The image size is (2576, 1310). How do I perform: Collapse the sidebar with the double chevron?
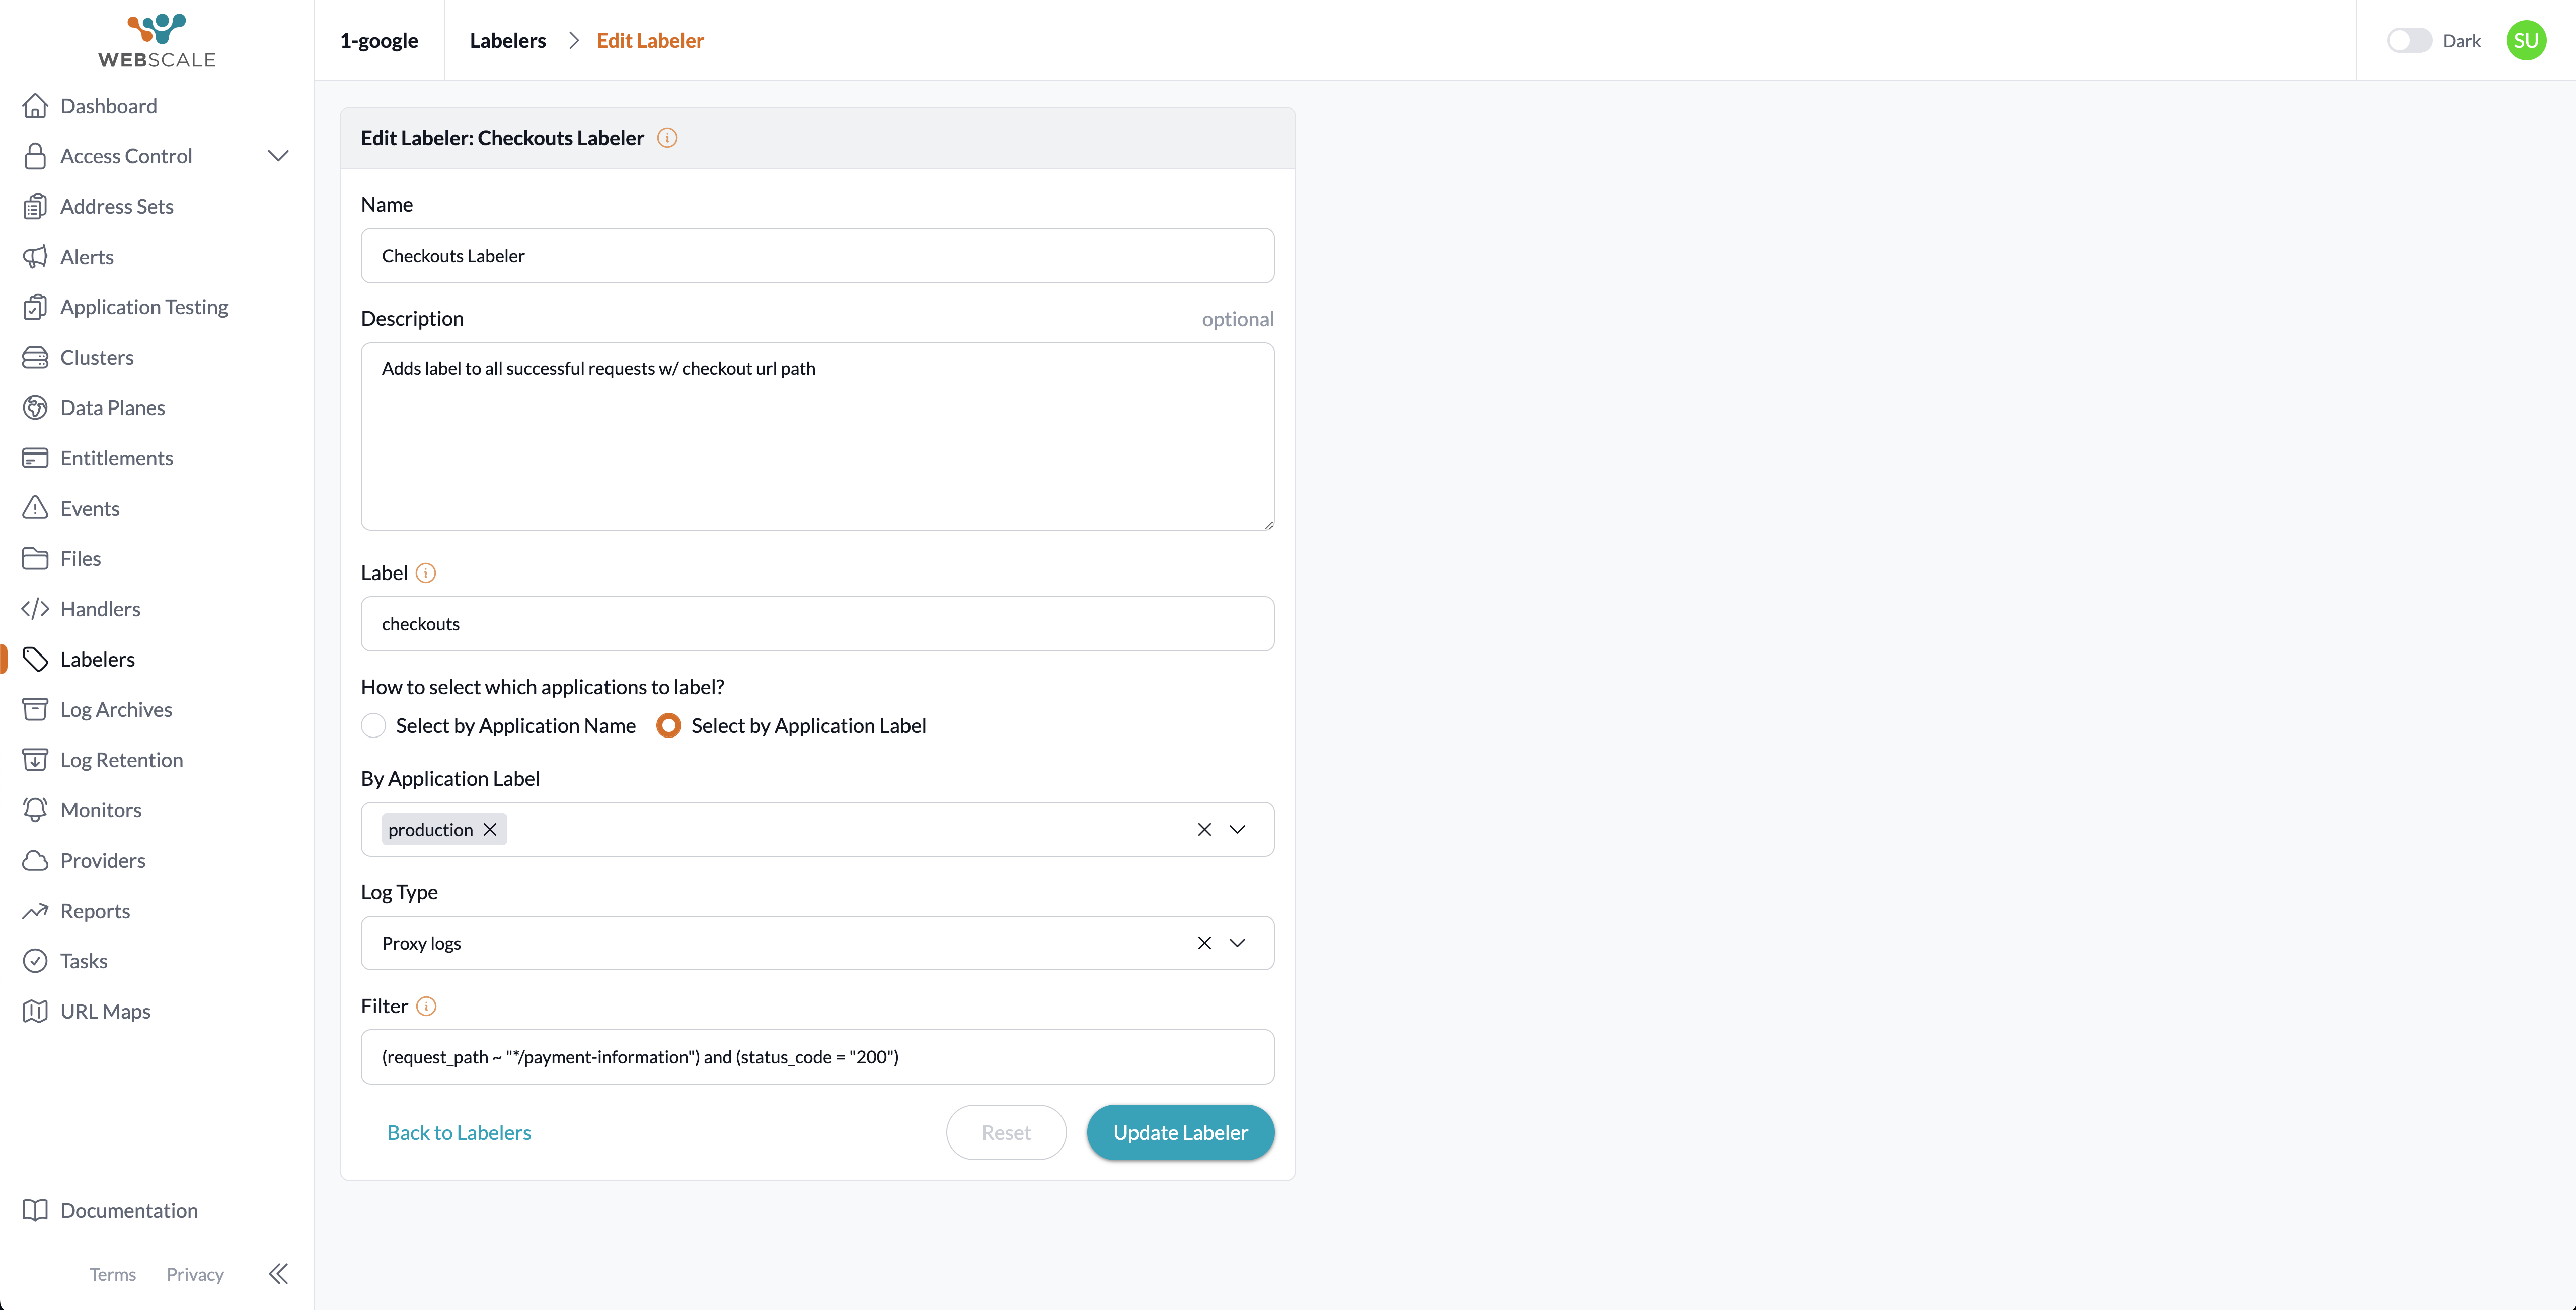click(278, 1274)
